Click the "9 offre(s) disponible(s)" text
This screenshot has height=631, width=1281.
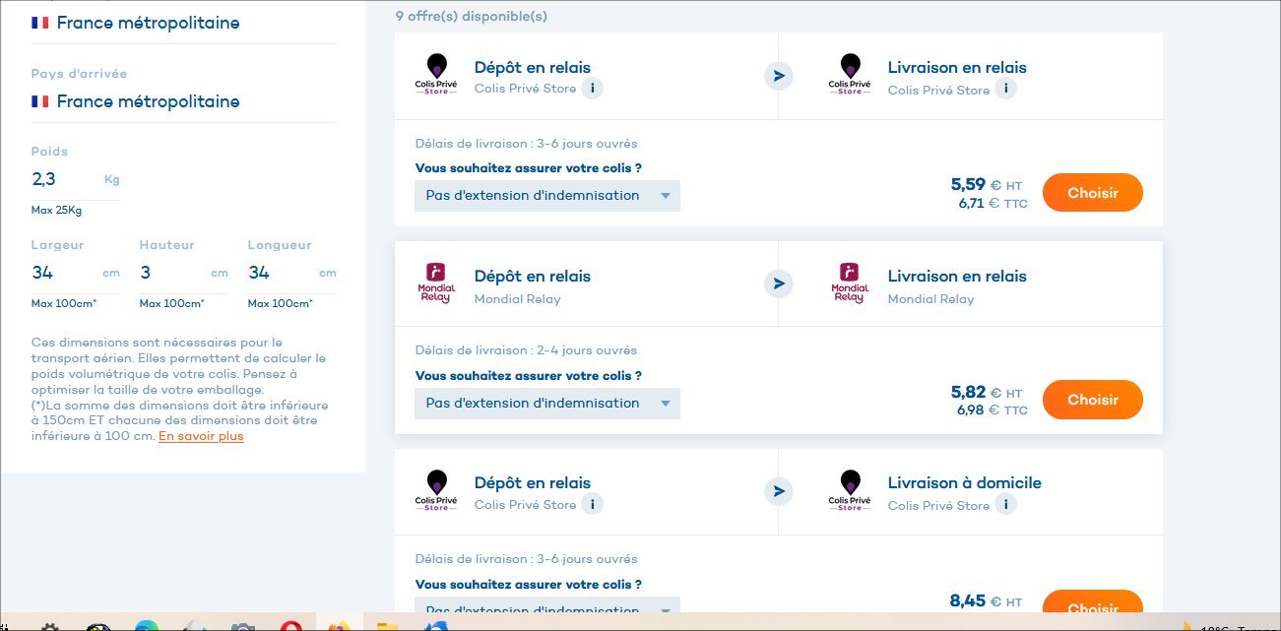[x=472, y=16]
